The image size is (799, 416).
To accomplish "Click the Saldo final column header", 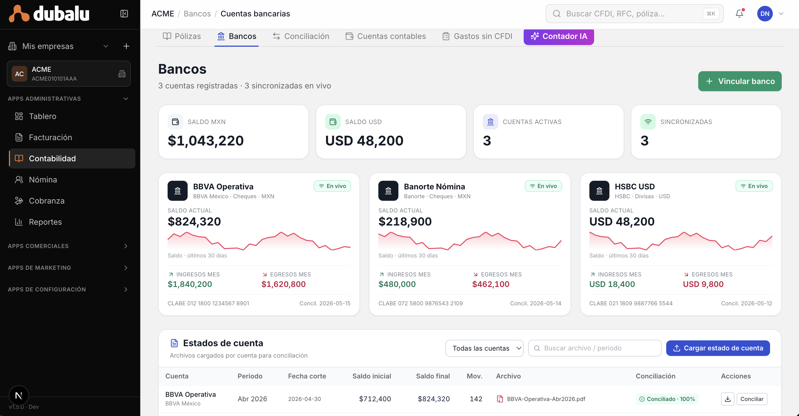I will 433,376.
